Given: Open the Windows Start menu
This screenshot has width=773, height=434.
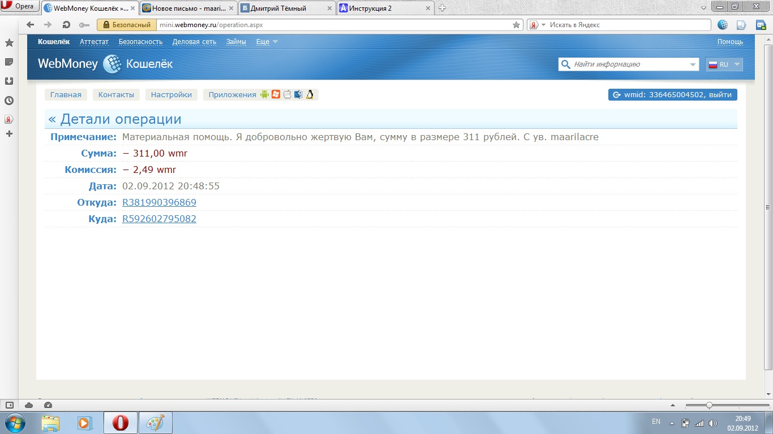Looking at the screenshot, I should 14,423.
